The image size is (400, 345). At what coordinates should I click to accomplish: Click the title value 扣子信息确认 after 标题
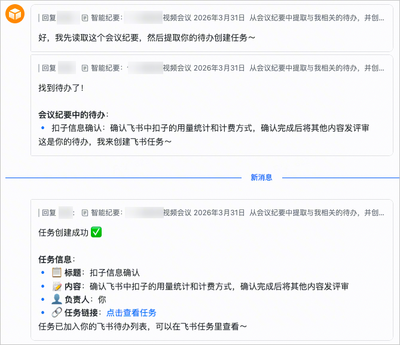pos(115,273)
